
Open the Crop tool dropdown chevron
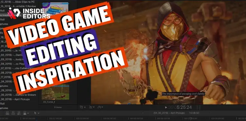pyautogui.click(x=85, y=107)
